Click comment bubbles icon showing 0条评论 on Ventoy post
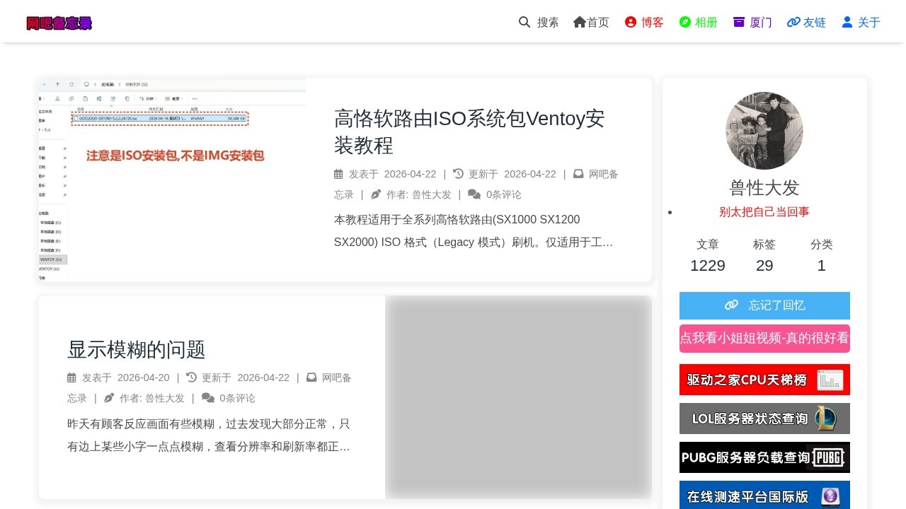The image size is (906, 509). pos(476,194)
